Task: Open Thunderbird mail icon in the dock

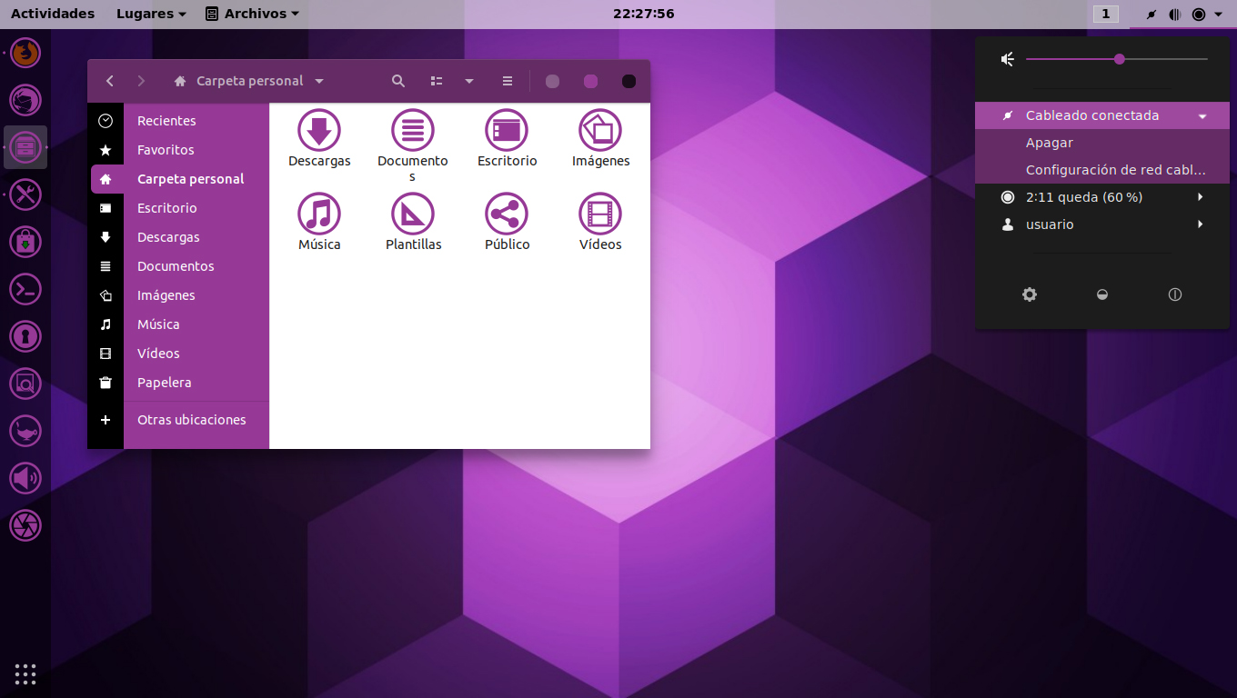Action: (x=25, y=100)
